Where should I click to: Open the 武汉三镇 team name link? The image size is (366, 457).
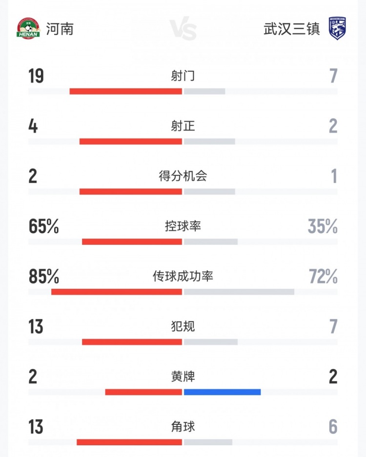[292, 29]
